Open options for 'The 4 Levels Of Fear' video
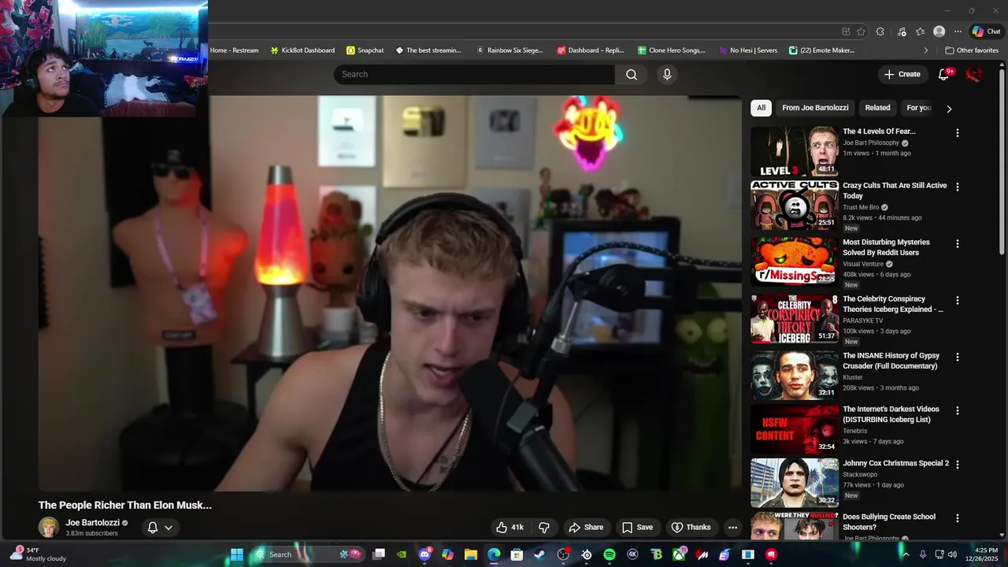 pyautogui.click(x=958, y=133)
